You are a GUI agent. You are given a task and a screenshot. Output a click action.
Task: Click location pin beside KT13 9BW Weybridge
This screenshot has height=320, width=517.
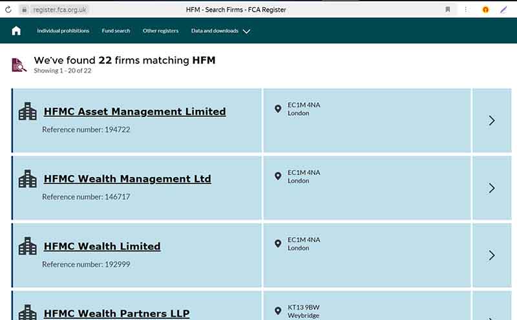[278, 311]
